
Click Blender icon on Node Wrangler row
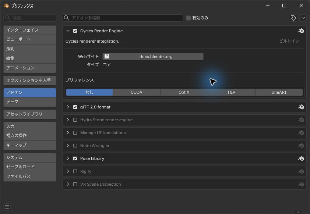301,146
